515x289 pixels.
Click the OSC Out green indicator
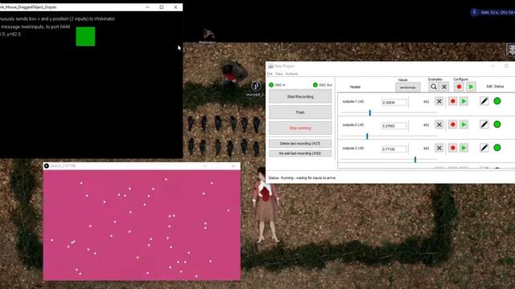[x=315, y=85]
